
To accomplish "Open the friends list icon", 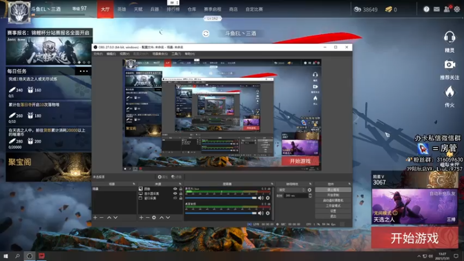I will point(447,9).
